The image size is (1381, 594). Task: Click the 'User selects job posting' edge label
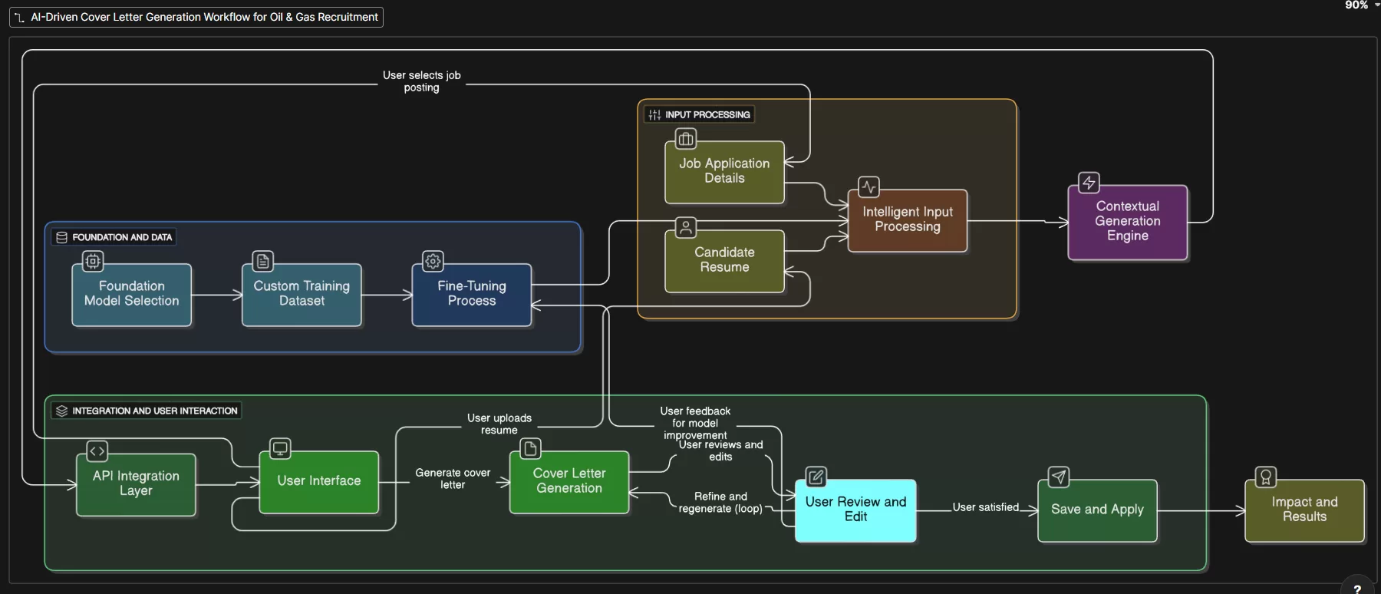(x=422, y=81)
